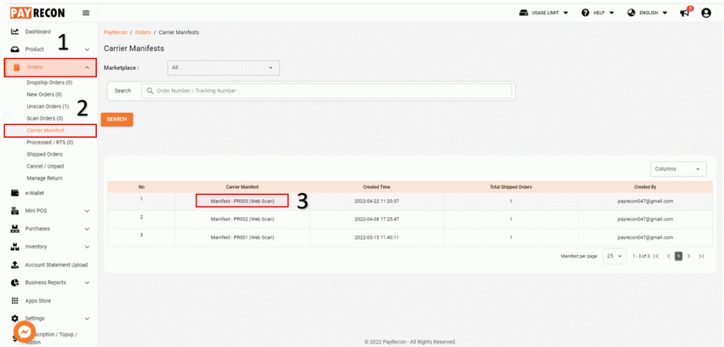Open Unscan Orders submenu item
Image resolution: width=724 pixels, height=347 pixels.
(x=47, y=107)
